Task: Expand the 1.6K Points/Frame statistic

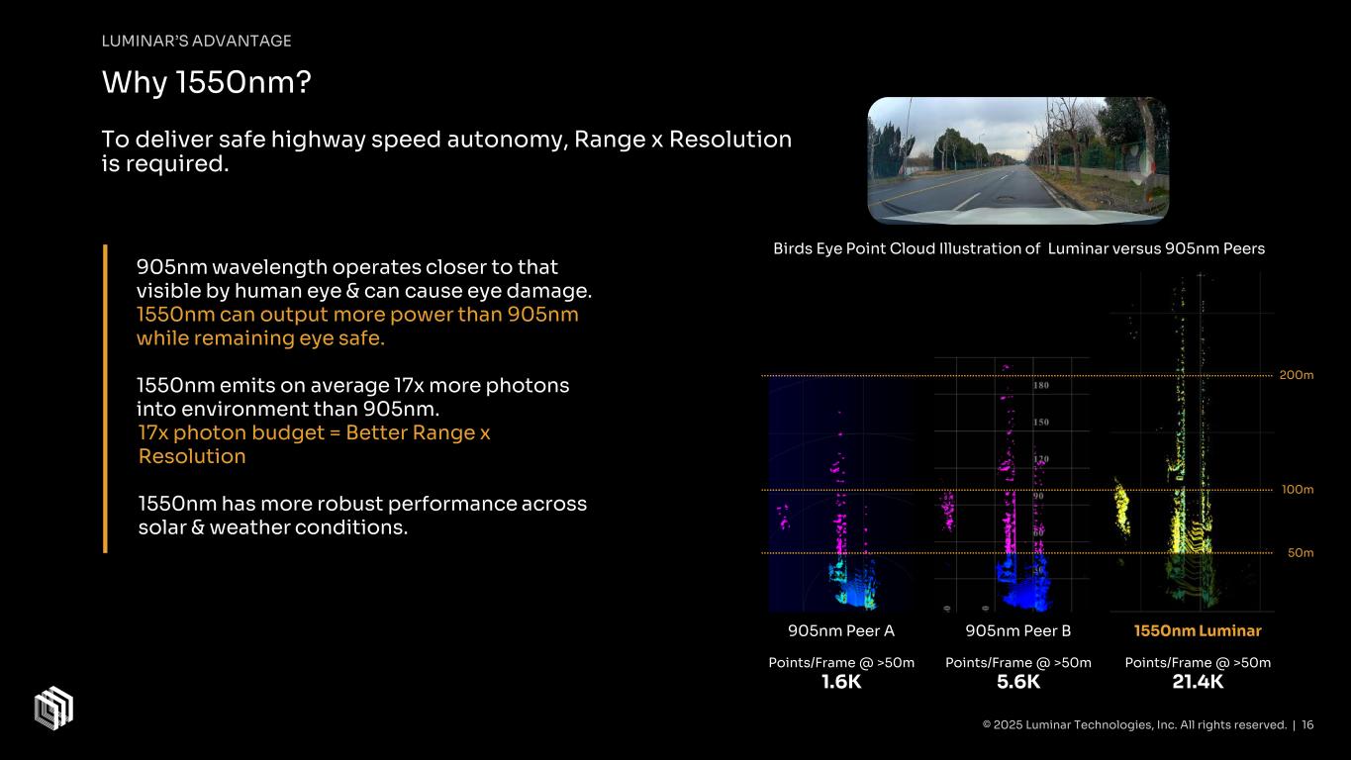Action: tap(840, 682)
